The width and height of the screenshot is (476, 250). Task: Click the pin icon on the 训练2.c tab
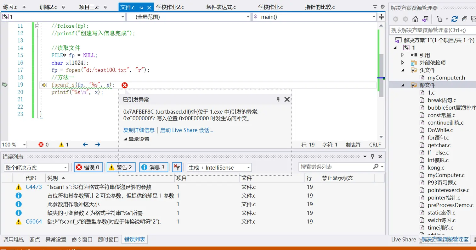pyautogui.click(x=63, y=7)
